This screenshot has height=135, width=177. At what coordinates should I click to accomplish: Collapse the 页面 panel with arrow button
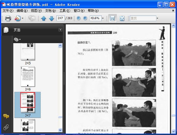60,30
